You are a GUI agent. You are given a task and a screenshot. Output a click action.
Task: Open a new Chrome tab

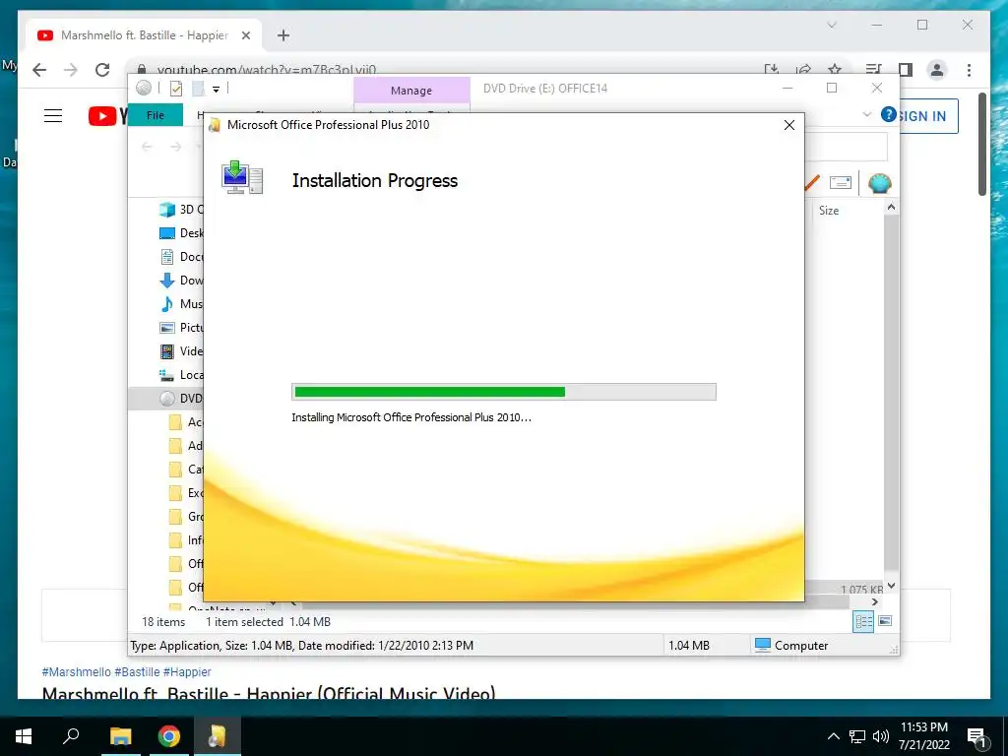[283, 35]
